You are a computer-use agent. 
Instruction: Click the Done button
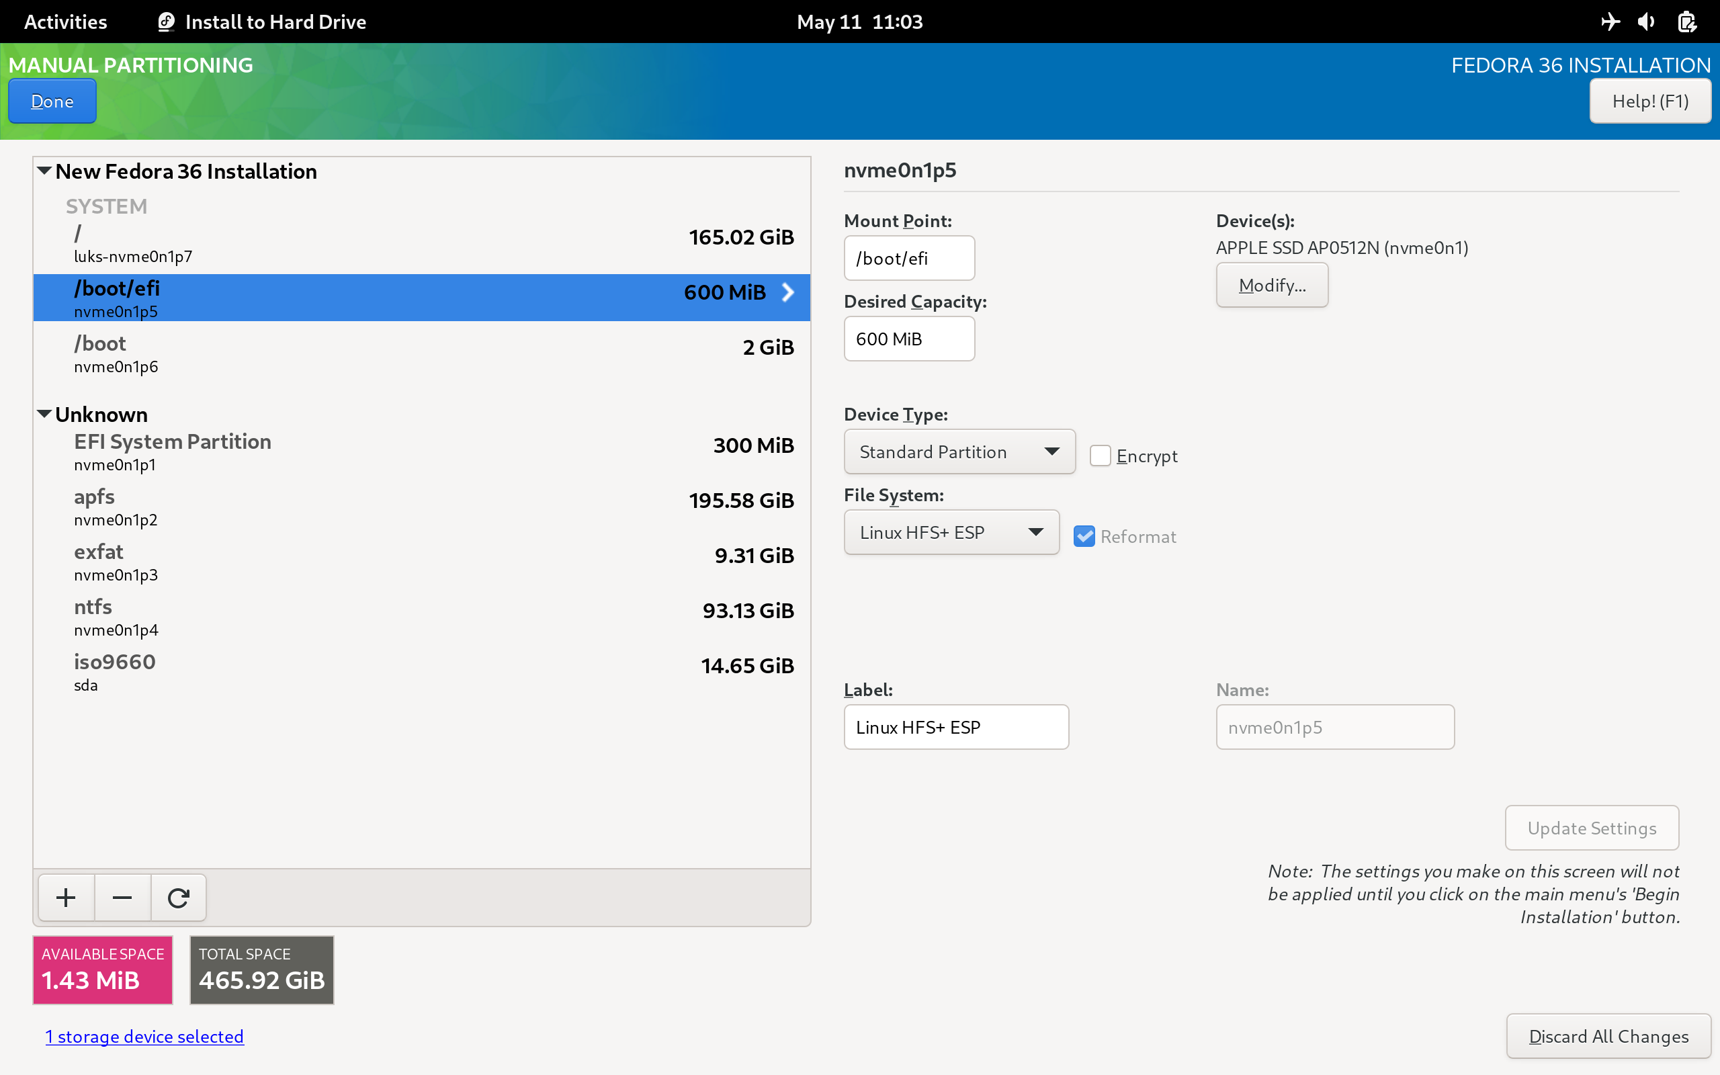tap(52, 101)
